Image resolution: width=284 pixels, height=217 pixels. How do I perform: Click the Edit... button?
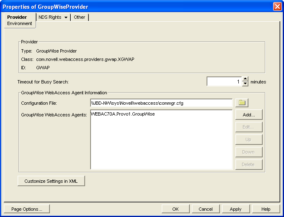(248, 127)
